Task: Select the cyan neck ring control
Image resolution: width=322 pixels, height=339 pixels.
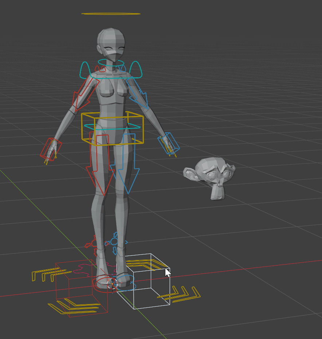Action: click(x=111, y=63)
